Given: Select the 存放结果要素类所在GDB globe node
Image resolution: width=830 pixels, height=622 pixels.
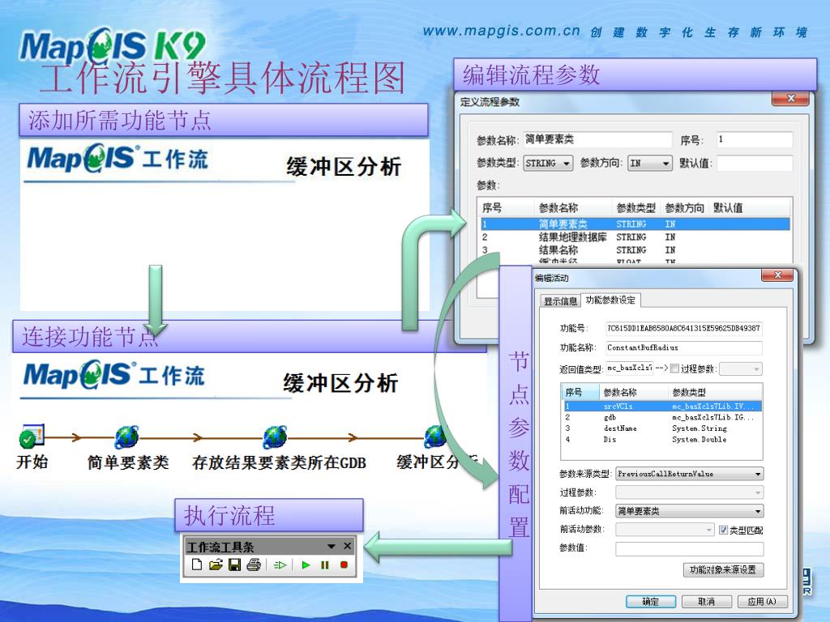Looking at the screenshot, I should click(x=276, y=437).
